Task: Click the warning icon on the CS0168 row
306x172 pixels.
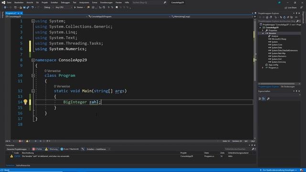Action: coord(11,156)
